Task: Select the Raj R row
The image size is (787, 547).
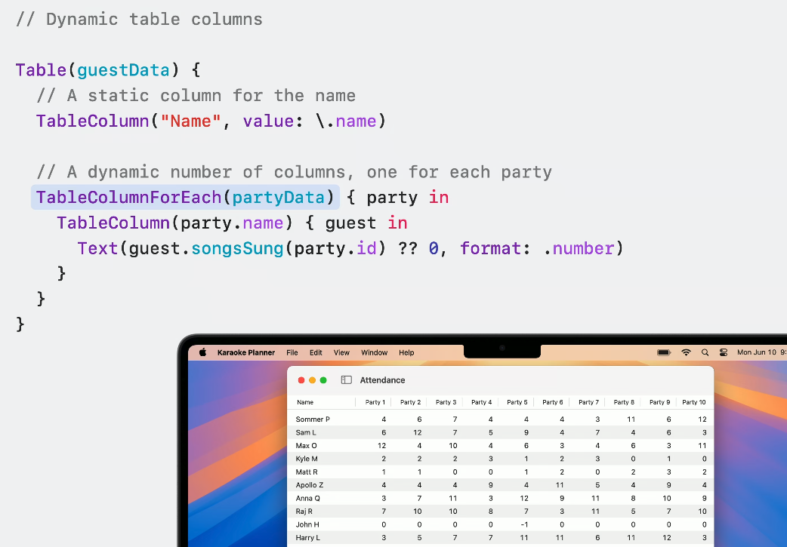Action: (x=501, y=512)
